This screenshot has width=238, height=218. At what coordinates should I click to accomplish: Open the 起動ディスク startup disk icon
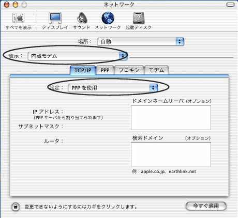point(139,18)
